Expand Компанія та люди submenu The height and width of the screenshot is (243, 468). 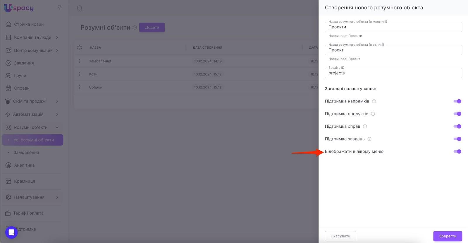click(x=57, y=37)
